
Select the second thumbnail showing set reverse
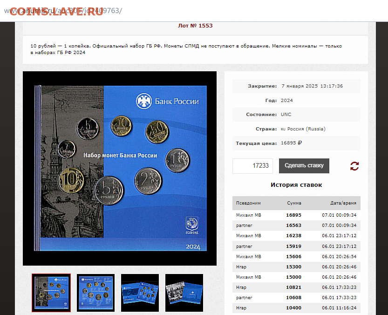pos(96,293)
